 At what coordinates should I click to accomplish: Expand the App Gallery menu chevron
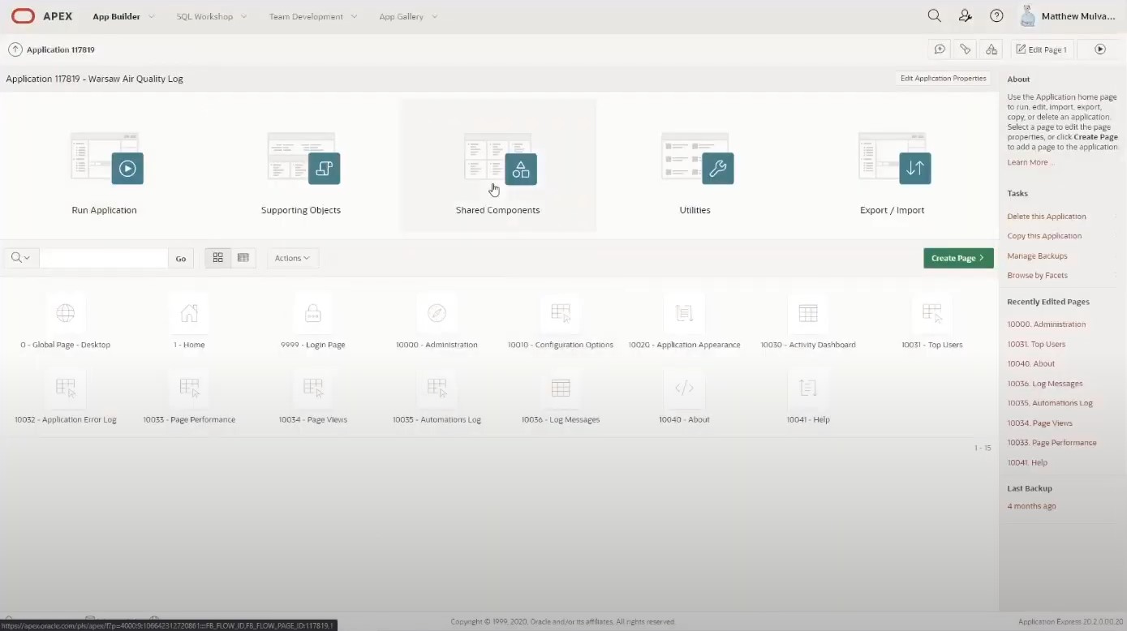435,17
